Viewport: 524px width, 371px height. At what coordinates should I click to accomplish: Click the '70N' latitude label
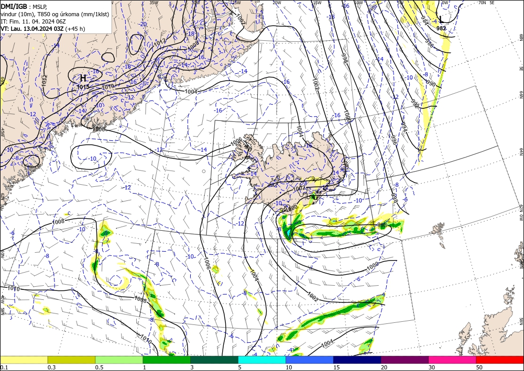[482, 3]
